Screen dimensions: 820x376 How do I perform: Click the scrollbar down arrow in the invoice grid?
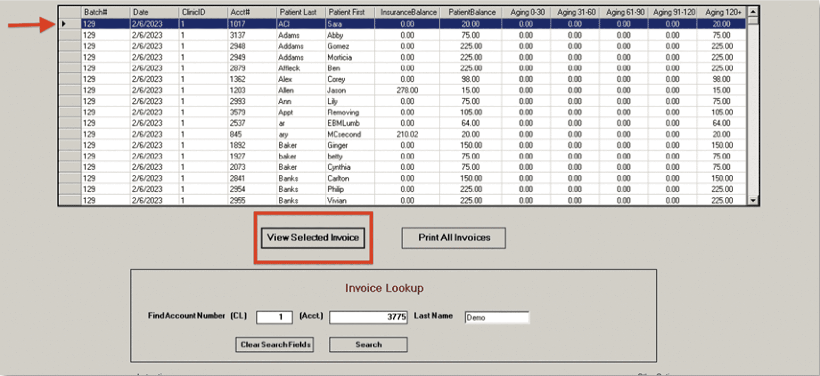753,200
